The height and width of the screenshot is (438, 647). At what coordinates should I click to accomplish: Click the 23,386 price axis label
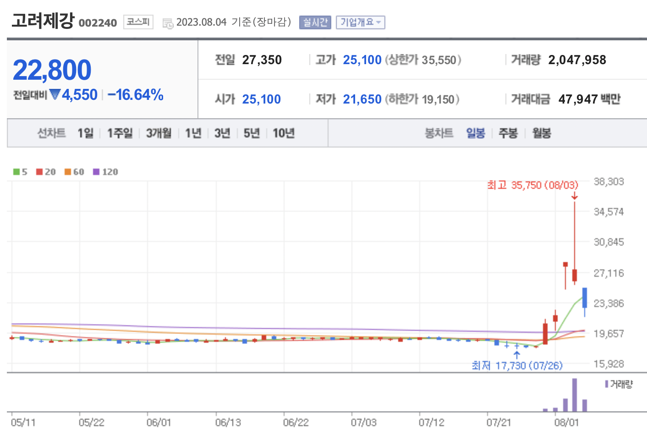(x=609, y=303)
